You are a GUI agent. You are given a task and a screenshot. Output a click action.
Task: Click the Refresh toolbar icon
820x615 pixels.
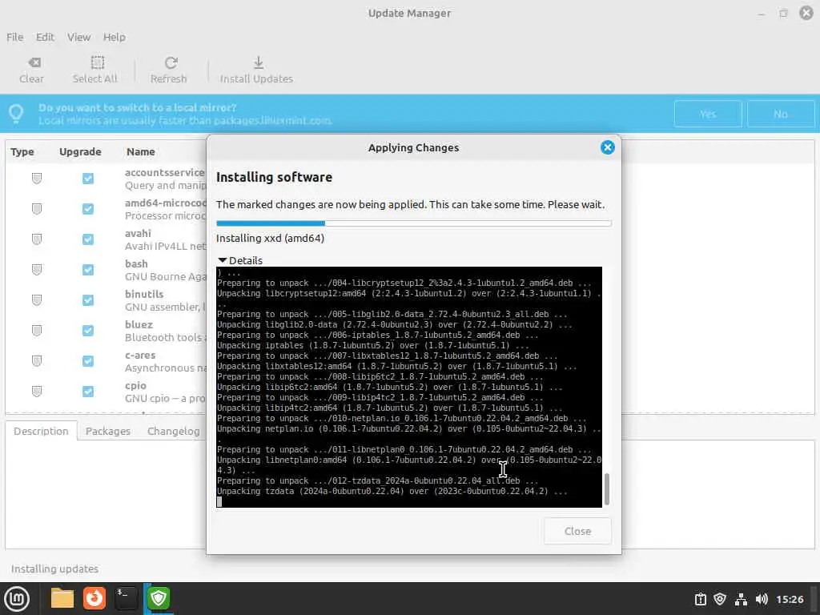(x=171, y=62)
